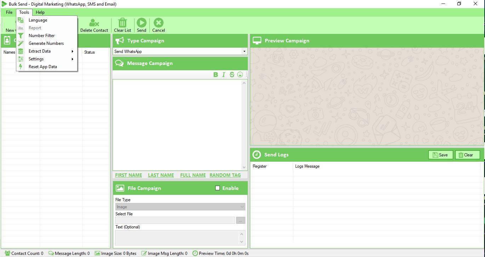The width and height of the screenshot is (485, 257).
Task: Click the Image Msg Length status bar icon
Action: (144, 253)
